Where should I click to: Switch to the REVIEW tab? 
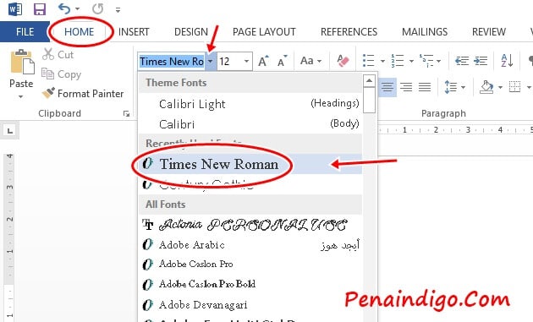click(x=489, y=31)
